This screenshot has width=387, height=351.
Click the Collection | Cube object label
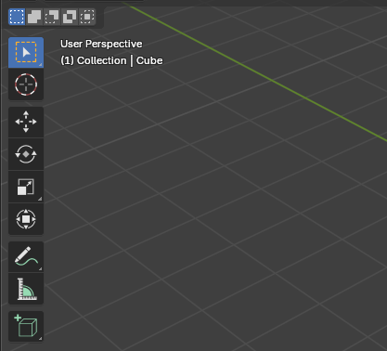[111, 60]
